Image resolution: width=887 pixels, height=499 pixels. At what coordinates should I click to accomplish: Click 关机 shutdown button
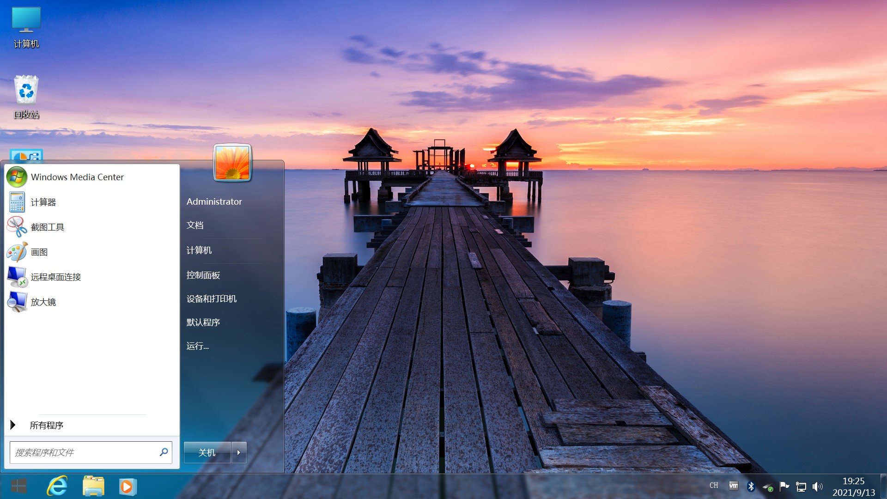[208, 452]
